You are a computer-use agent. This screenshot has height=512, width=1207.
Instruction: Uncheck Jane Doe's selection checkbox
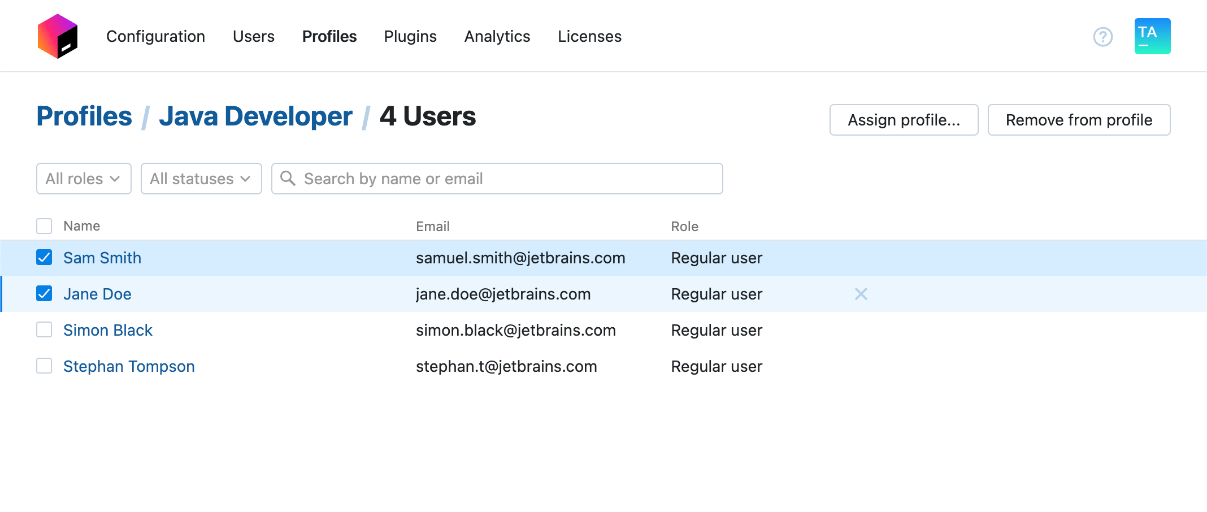(44, 293)
